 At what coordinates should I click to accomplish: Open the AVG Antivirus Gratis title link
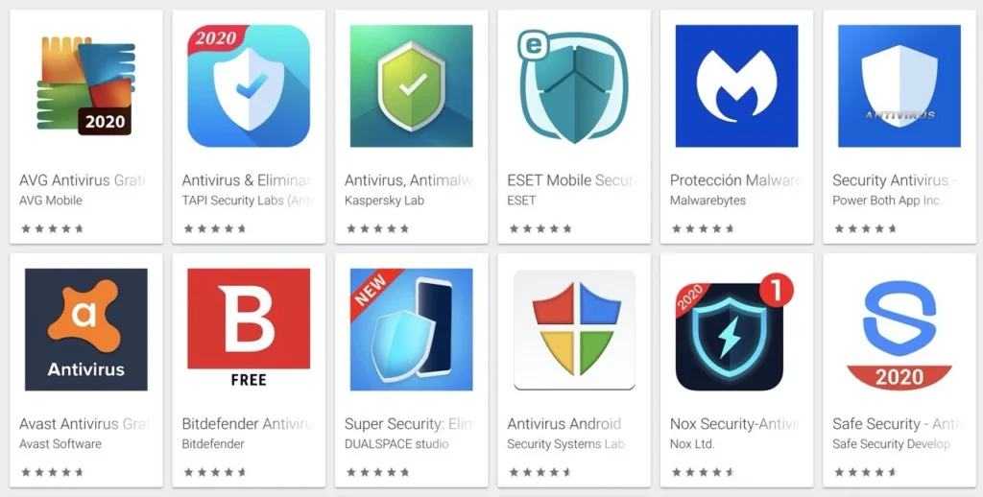[83, 181]
